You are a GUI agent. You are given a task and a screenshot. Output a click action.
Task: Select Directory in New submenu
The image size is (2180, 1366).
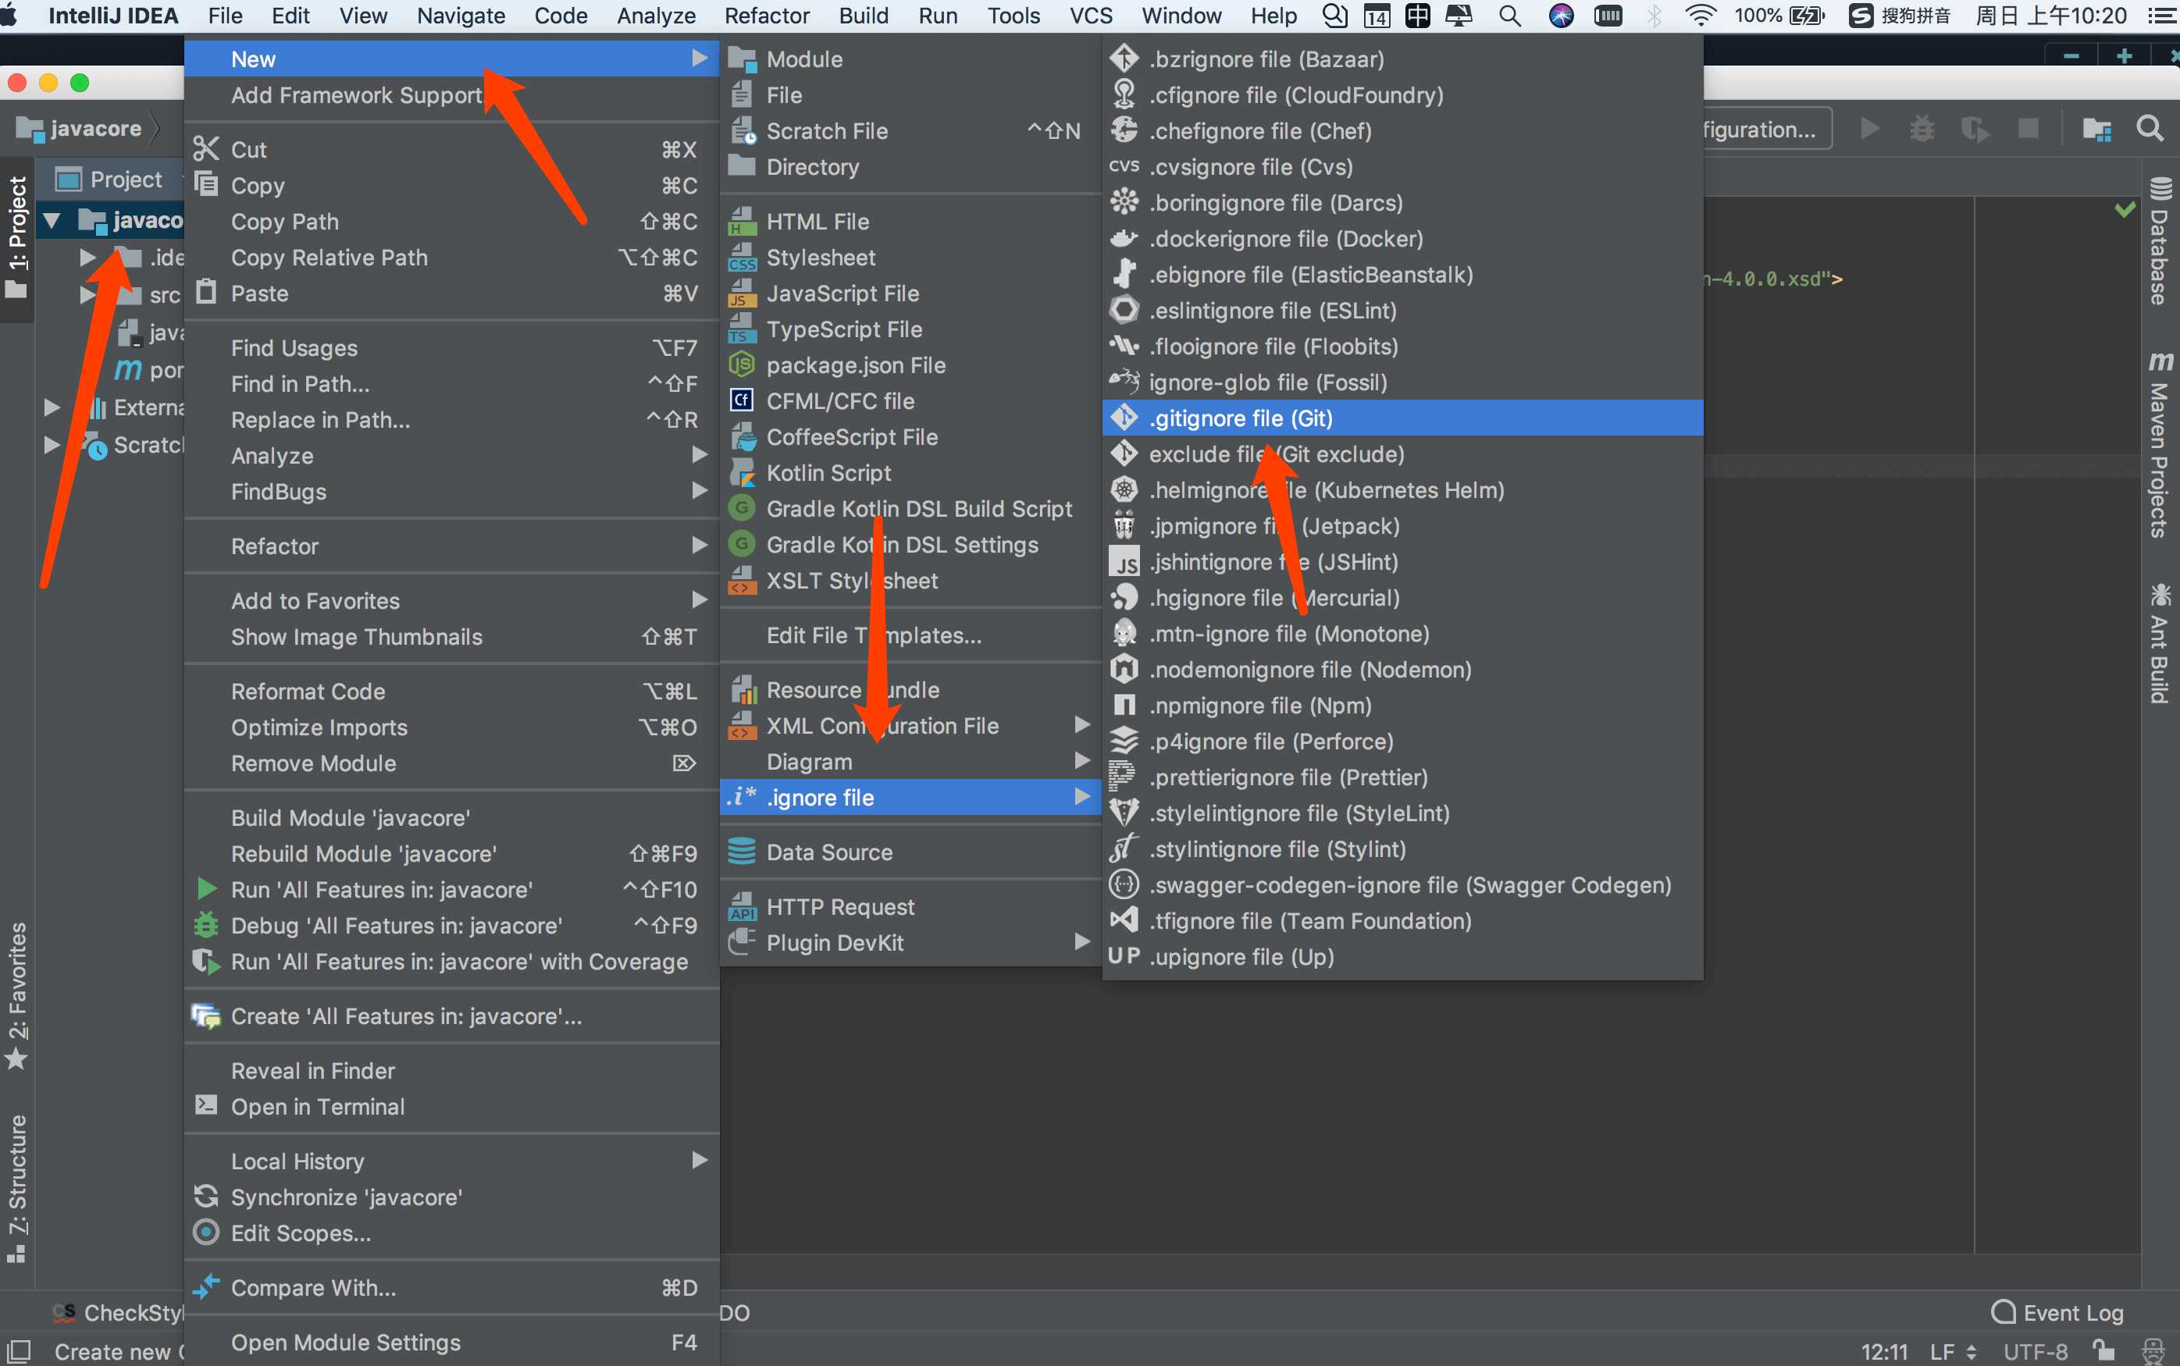tap(910, 166)
